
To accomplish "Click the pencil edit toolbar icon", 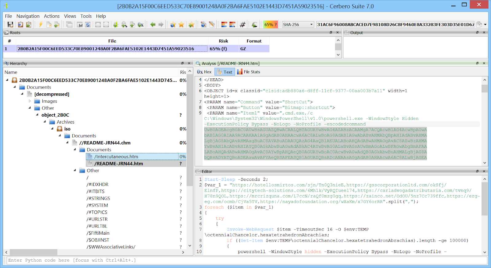I will [212, 24].
